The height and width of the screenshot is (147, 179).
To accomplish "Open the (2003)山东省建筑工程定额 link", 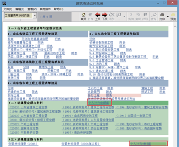I will click(28, 107).
